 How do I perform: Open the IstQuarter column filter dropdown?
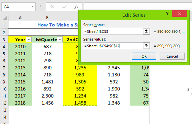[60, 40]
